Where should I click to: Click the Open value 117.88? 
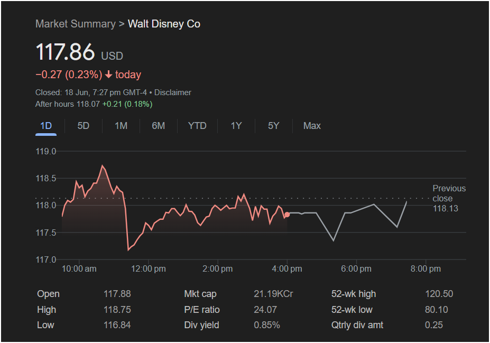pyautogui.click(x=117, y=294)
